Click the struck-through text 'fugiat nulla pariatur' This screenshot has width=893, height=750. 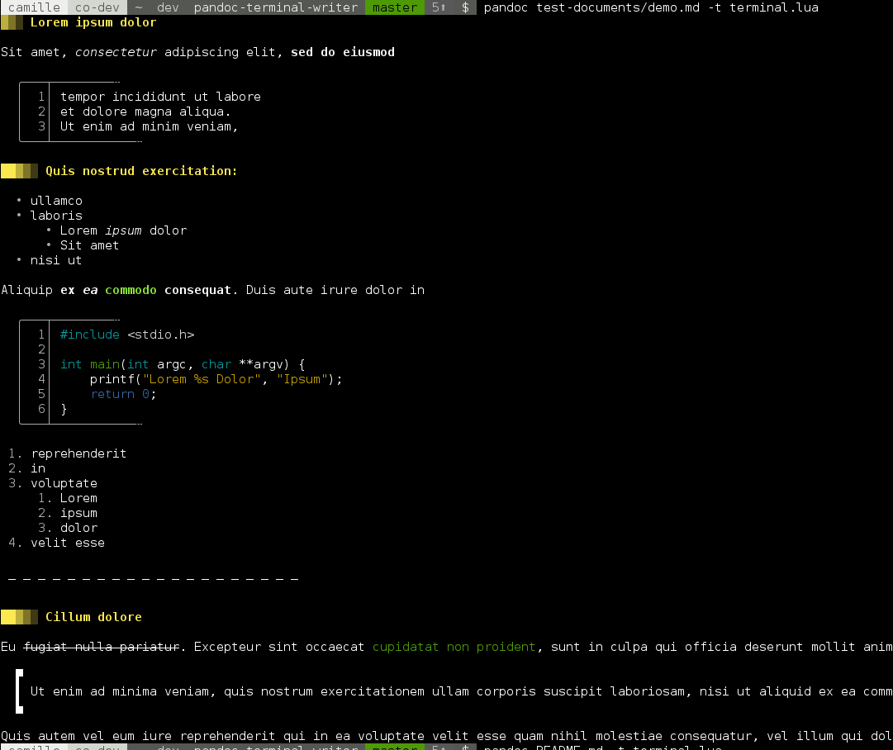[101, 647]
